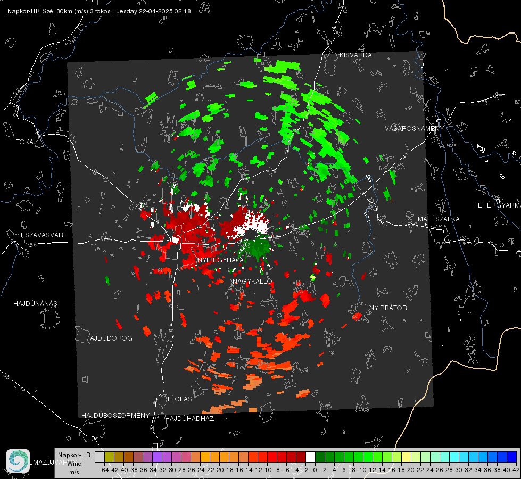Click the HAJDÚDOROG city label
The height and width of the screenshot is (479, 521).
pos(109,338)
